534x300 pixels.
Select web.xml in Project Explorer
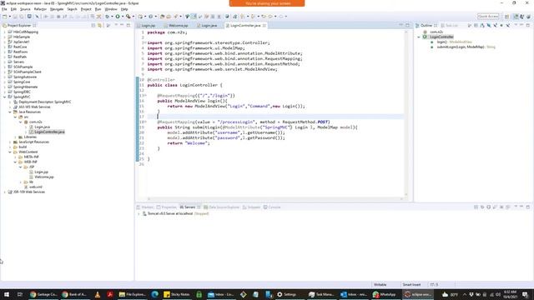pyautogui.click(x=35, y=187)
